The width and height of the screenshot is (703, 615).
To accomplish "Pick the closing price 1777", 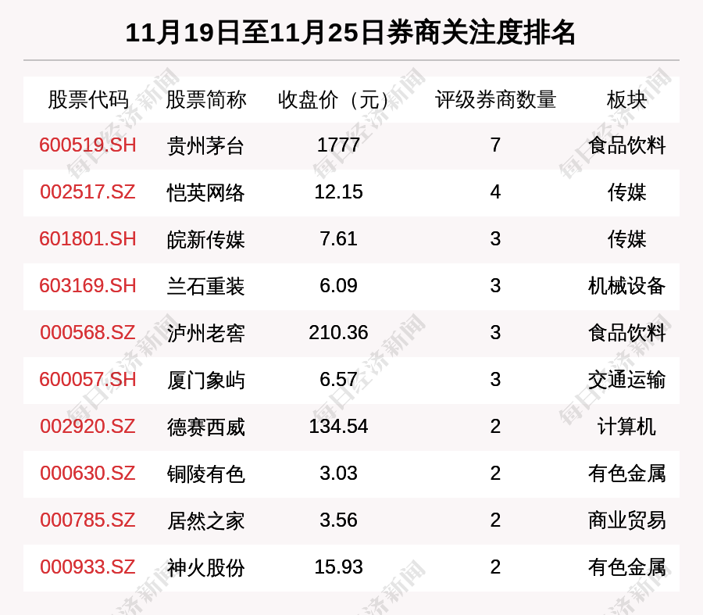I will (338, 145).
